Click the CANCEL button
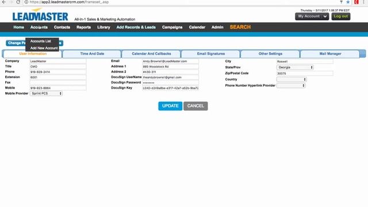 (x=195, y=106)
